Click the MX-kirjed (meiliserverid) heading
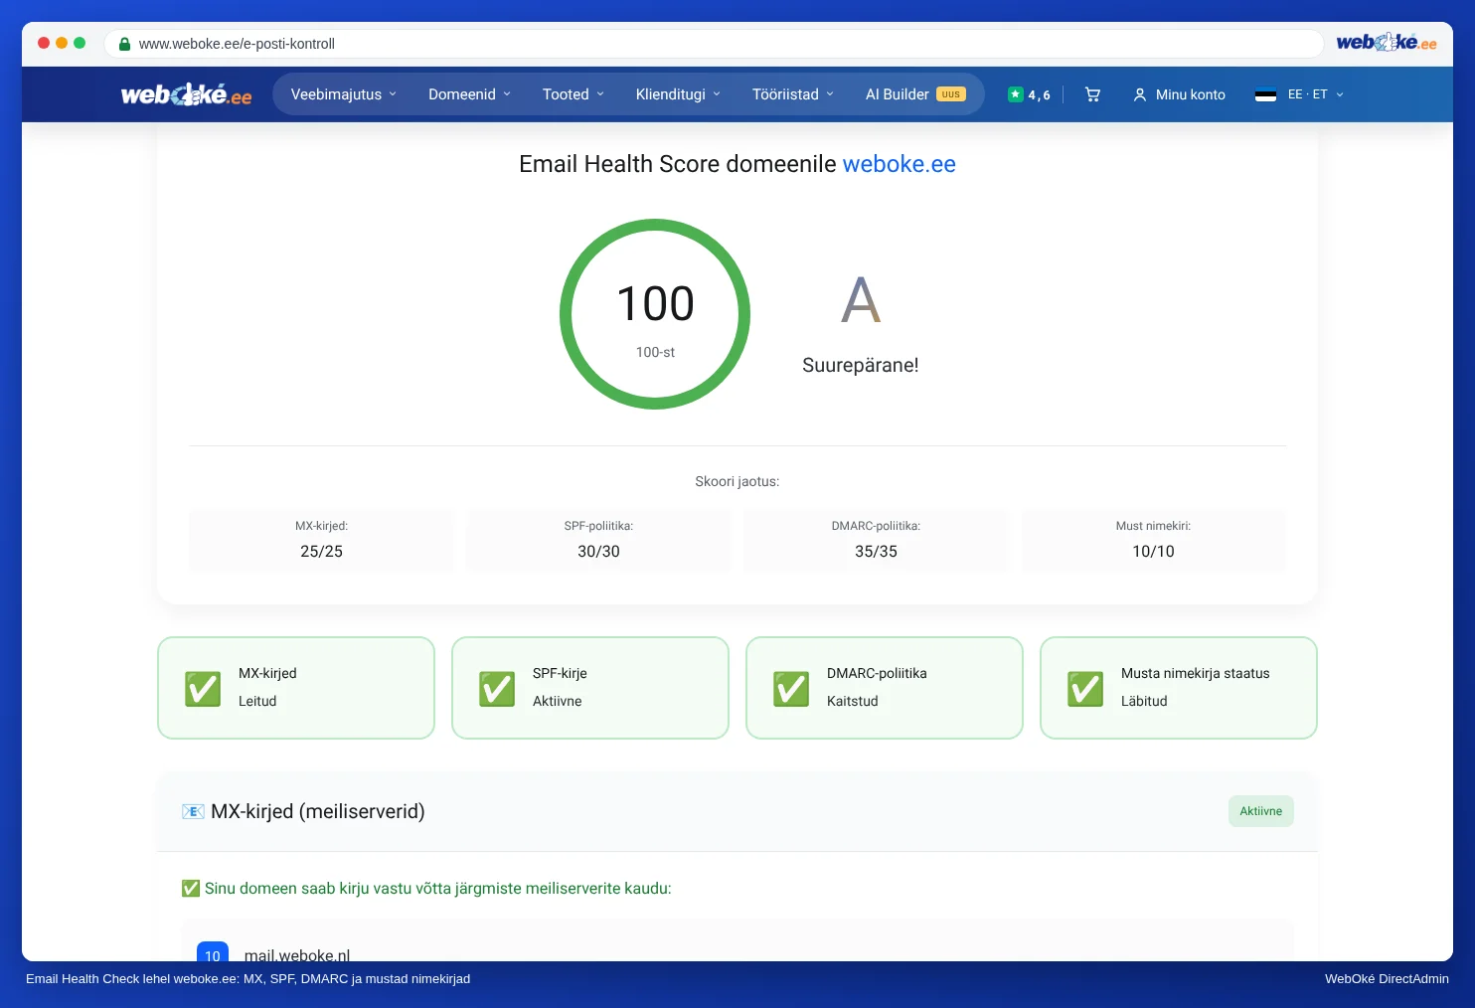 point(318,811)
